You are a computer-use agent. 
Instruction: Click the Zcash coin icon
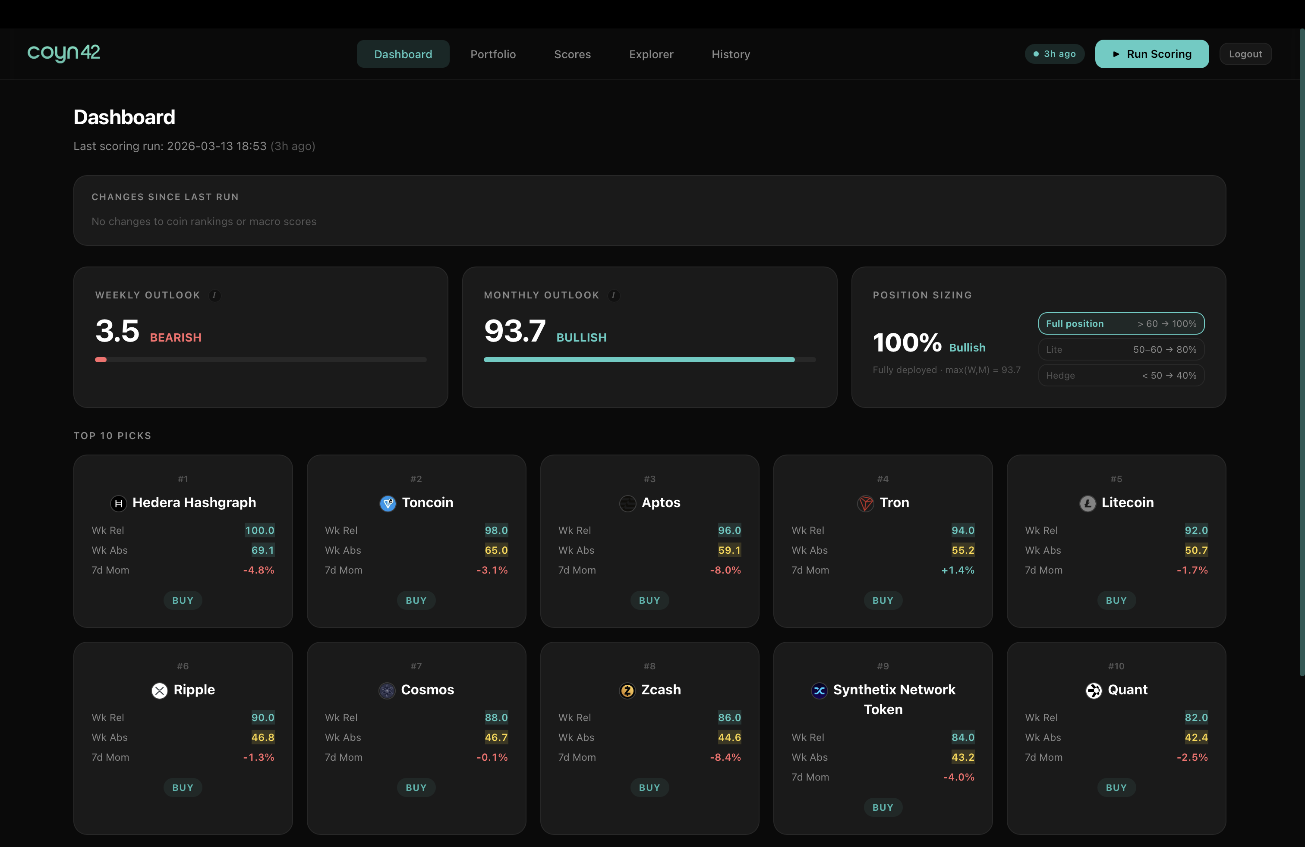(627, 690)
